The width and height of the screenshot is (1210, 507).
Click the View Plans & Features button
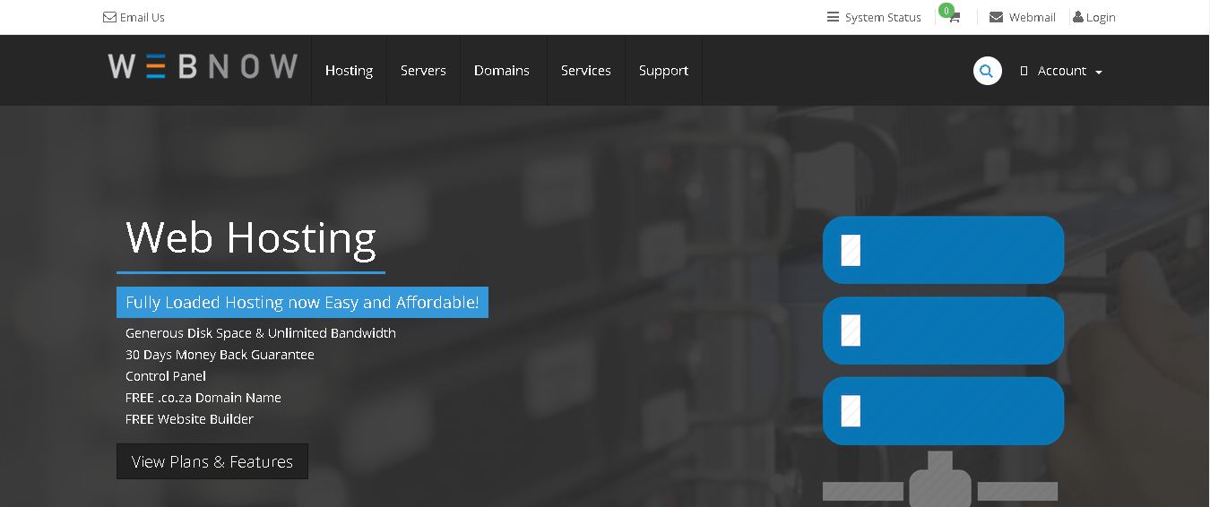(x=212, y=461)
